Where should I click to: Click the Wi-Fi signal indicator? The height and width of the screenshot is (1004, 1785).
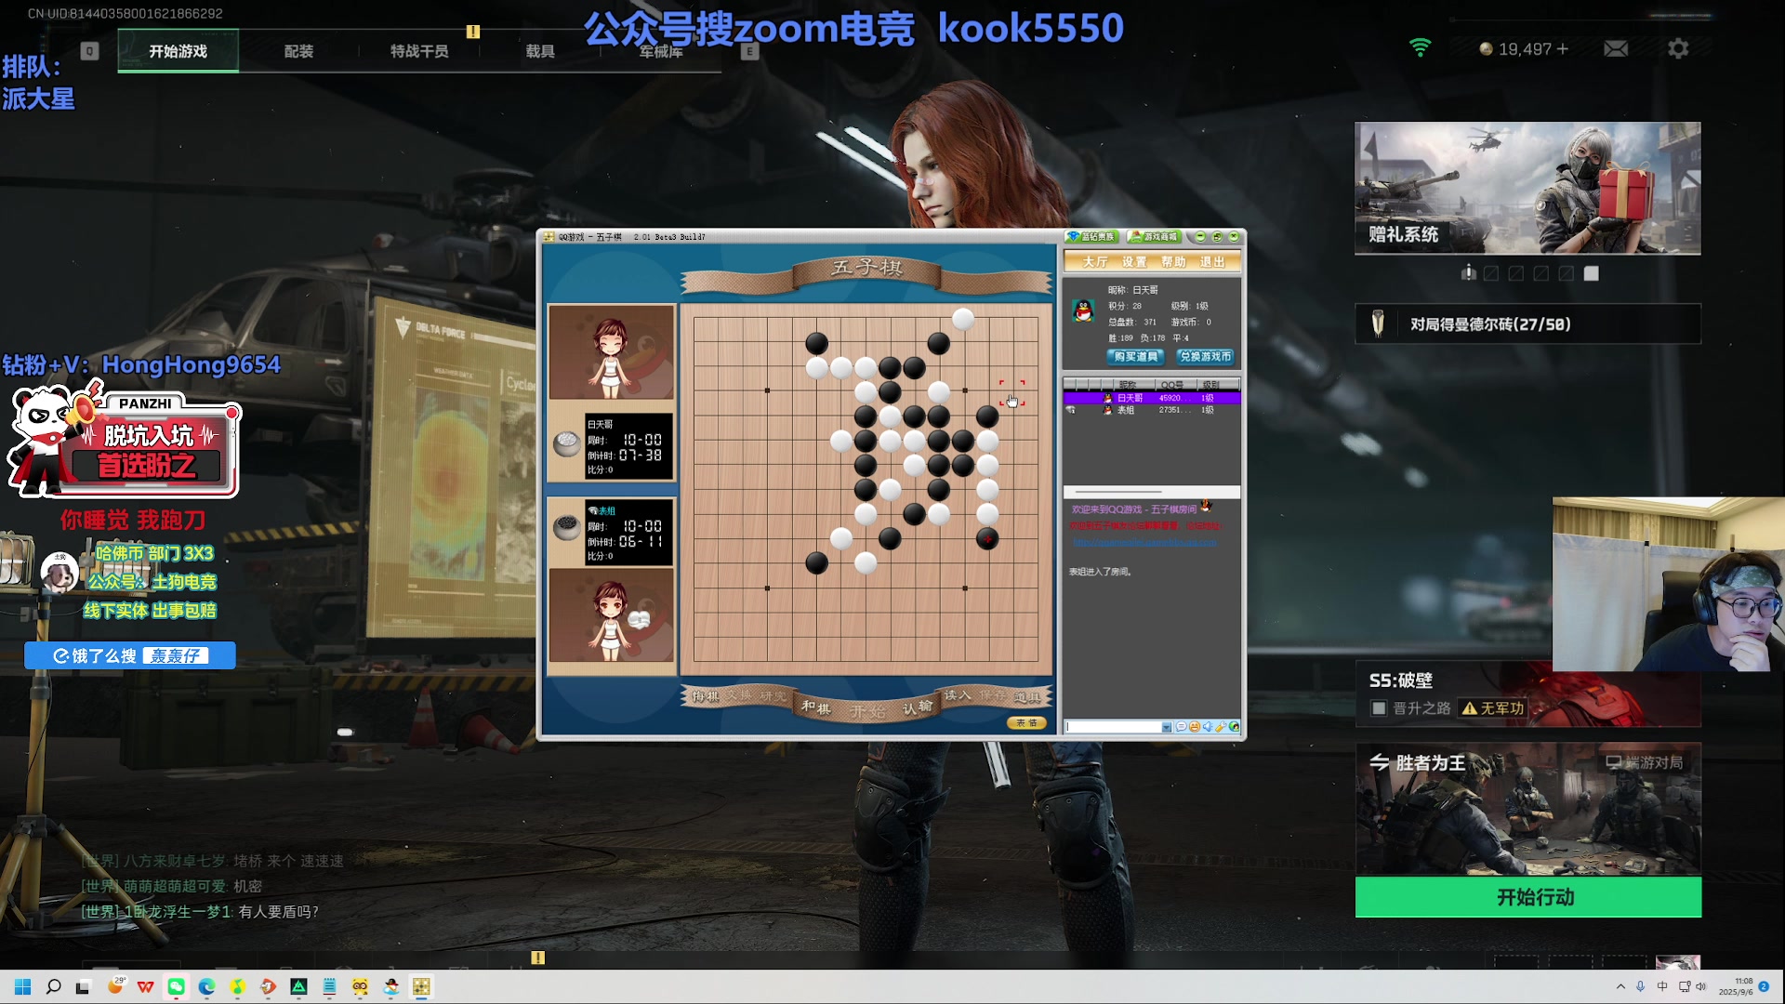pyautogui.click(x=1420, y=48)
